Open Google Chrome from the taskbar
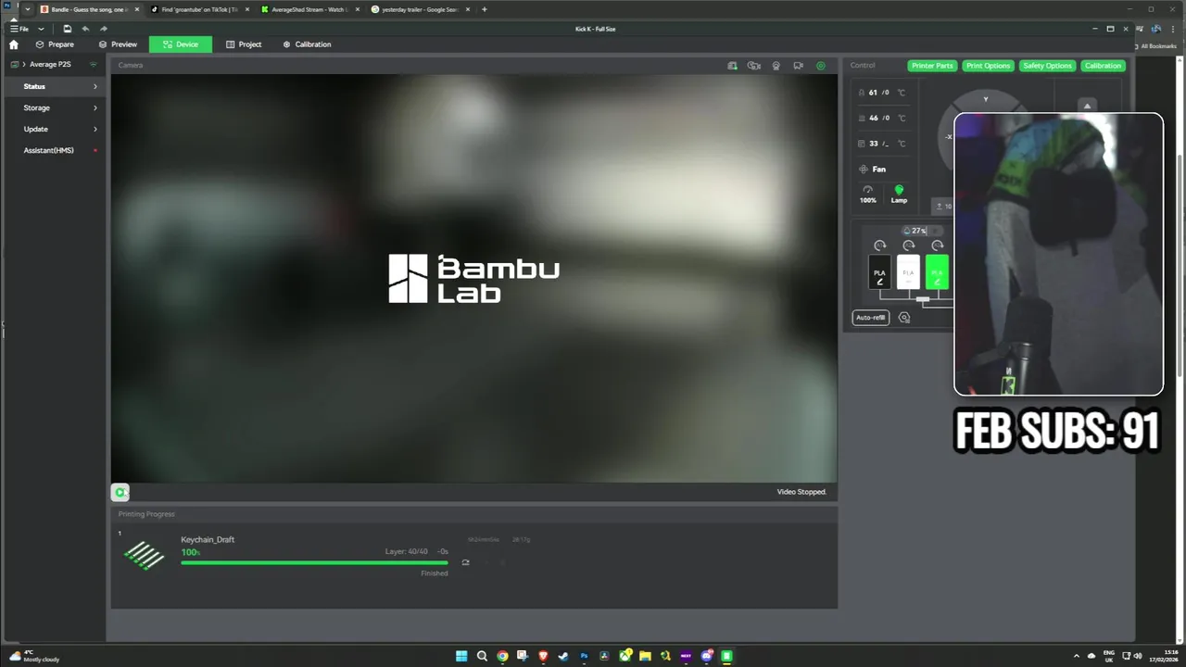 pyautogui.click(x=502, y=656)
